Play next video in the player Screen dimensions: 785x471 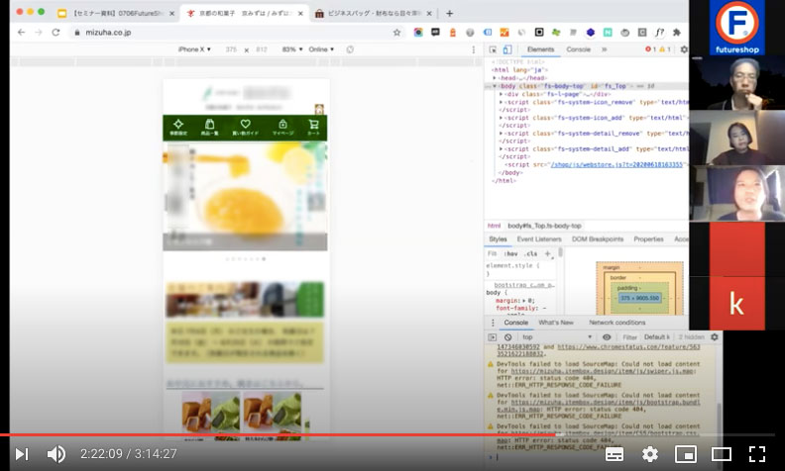[22, 454]
